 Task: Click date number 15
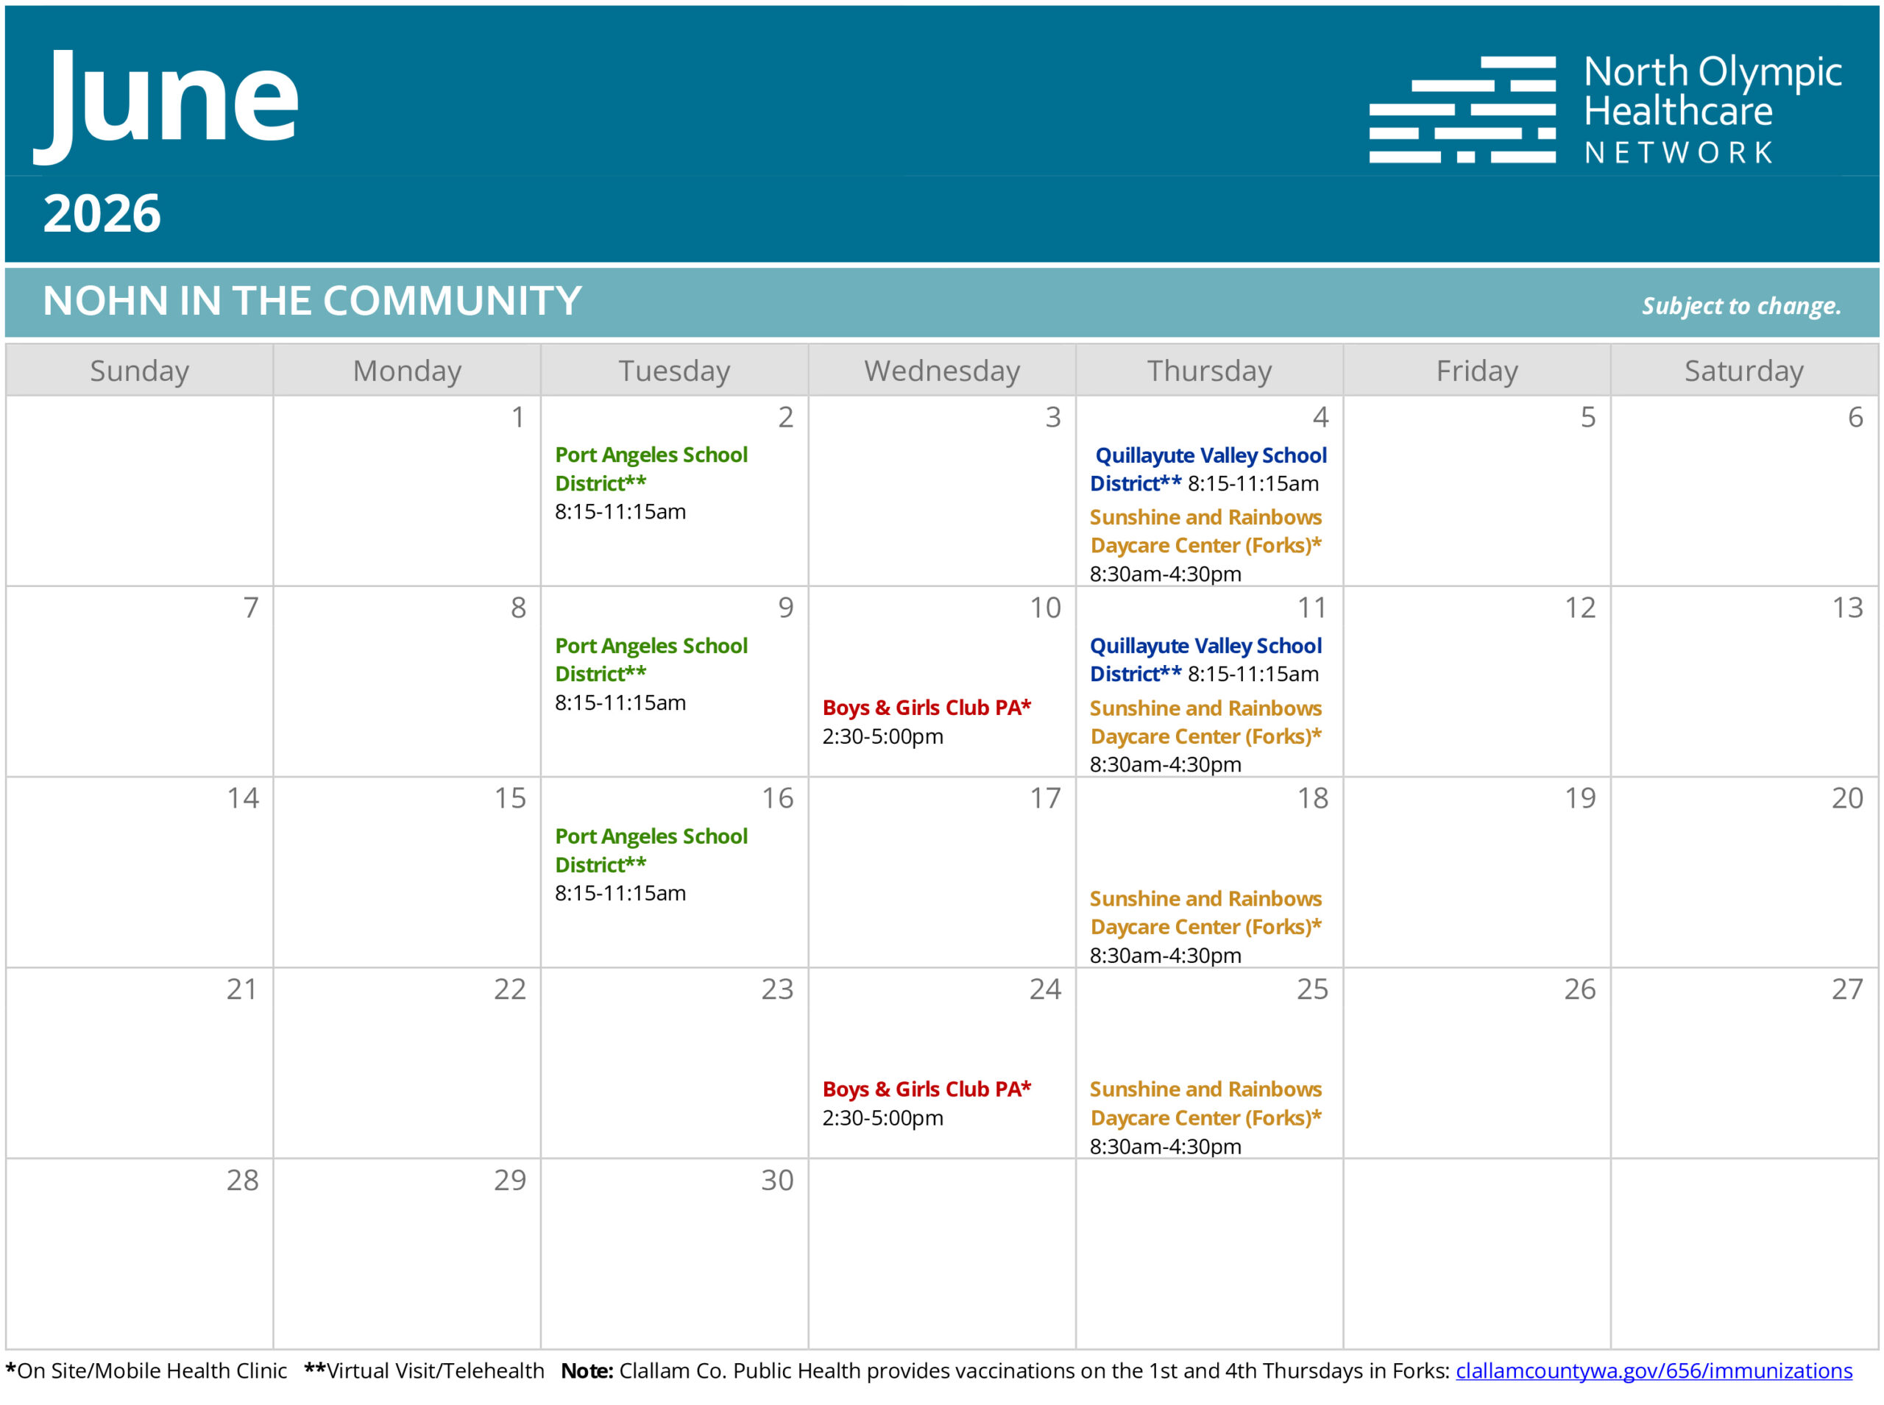click(x=510, y=797)
